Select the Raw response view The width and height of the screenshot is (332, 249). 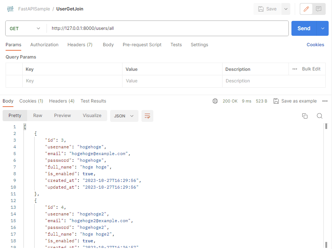(x=37, y=116)
